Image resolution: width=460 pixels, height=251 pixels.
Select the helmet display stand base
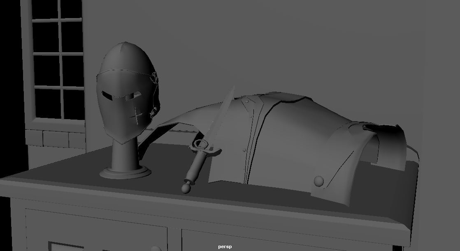[x=125, y=172]
